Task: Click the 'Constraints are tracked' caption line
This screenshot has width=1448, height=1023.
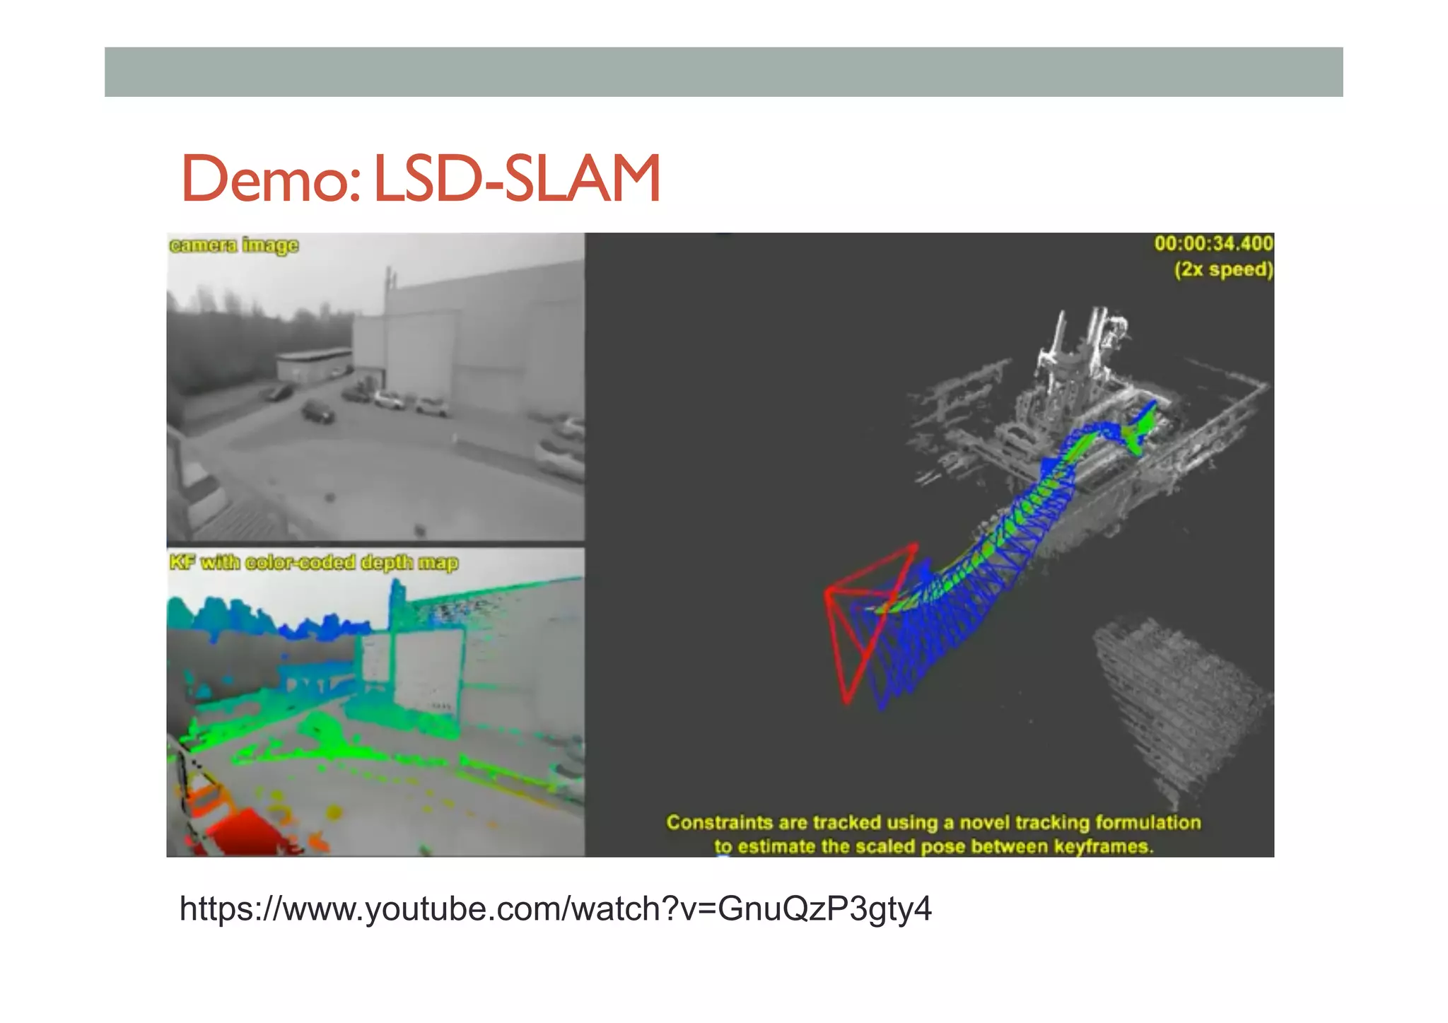Action: [x=933, y=822]
